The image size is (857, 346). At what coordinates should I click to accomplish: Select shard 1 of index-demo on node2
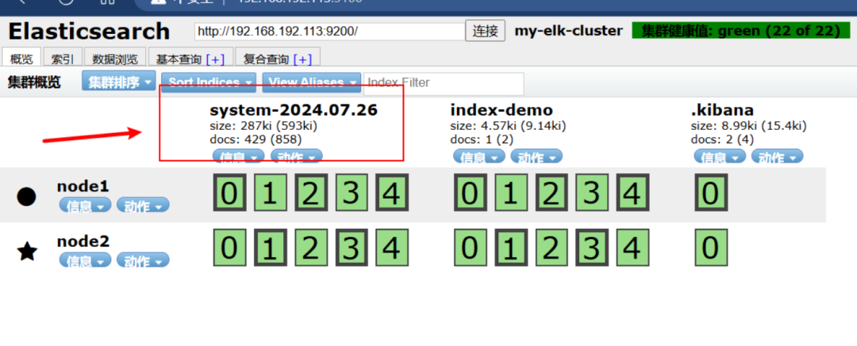(x=511, y=248)
